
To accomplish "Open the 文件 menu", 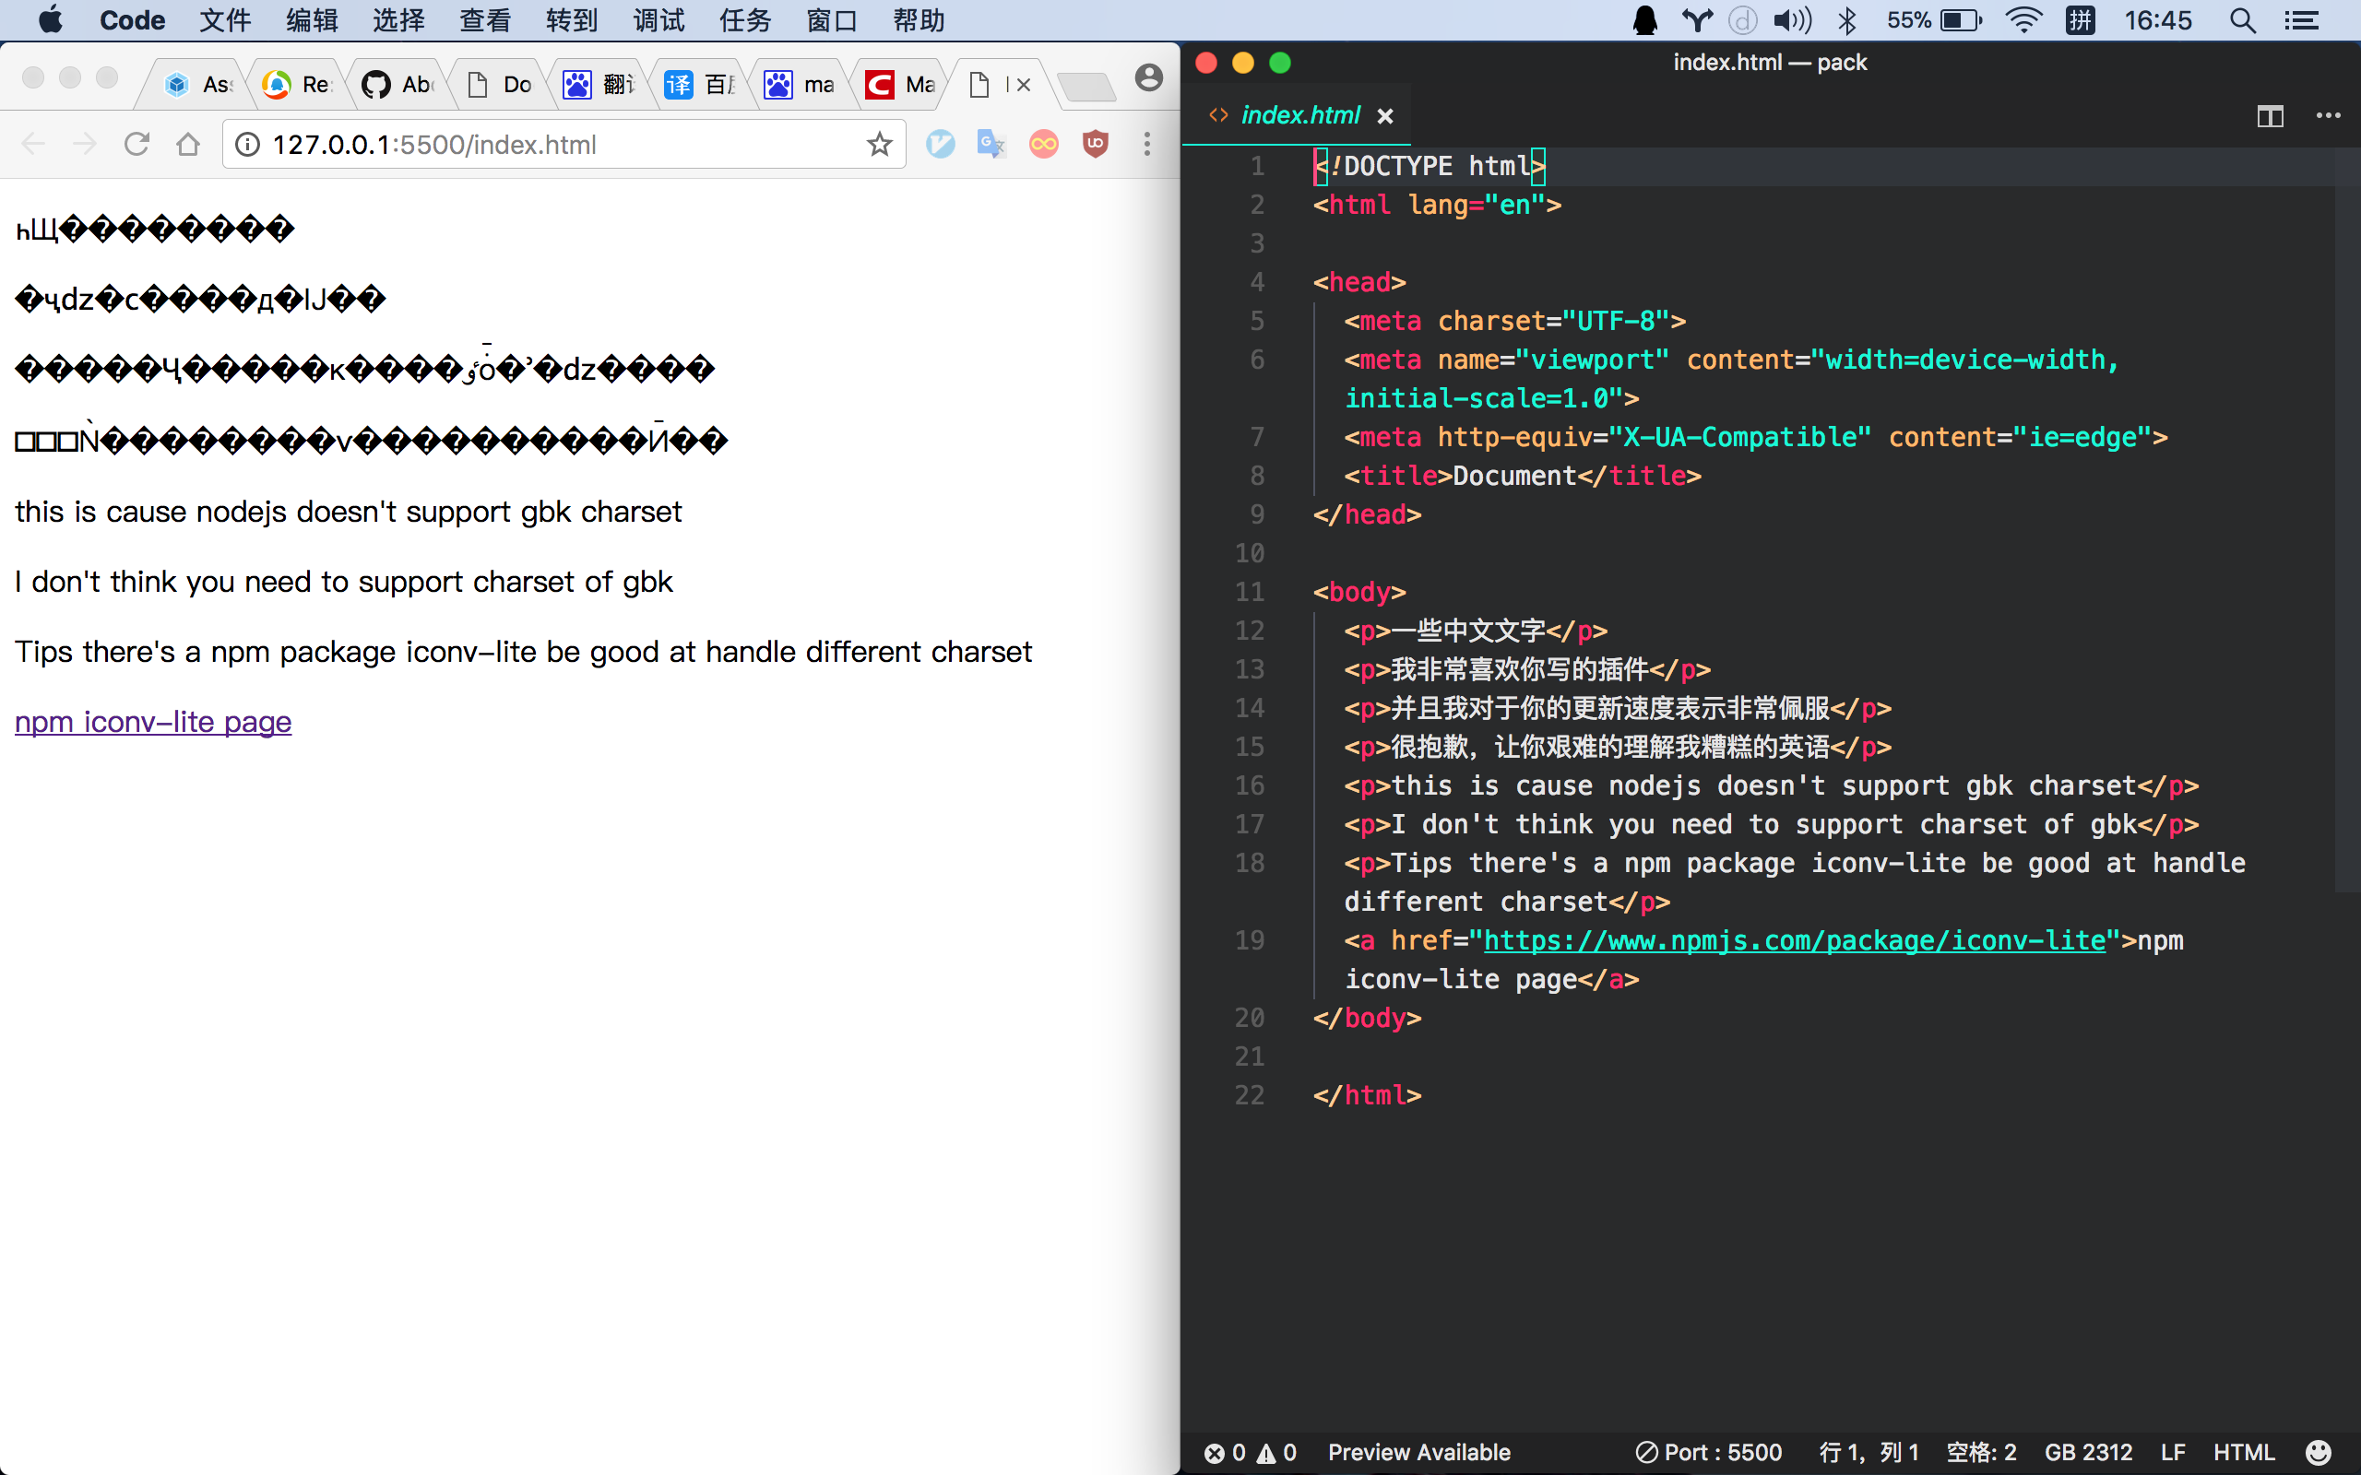I will click(x=225, y=19).
